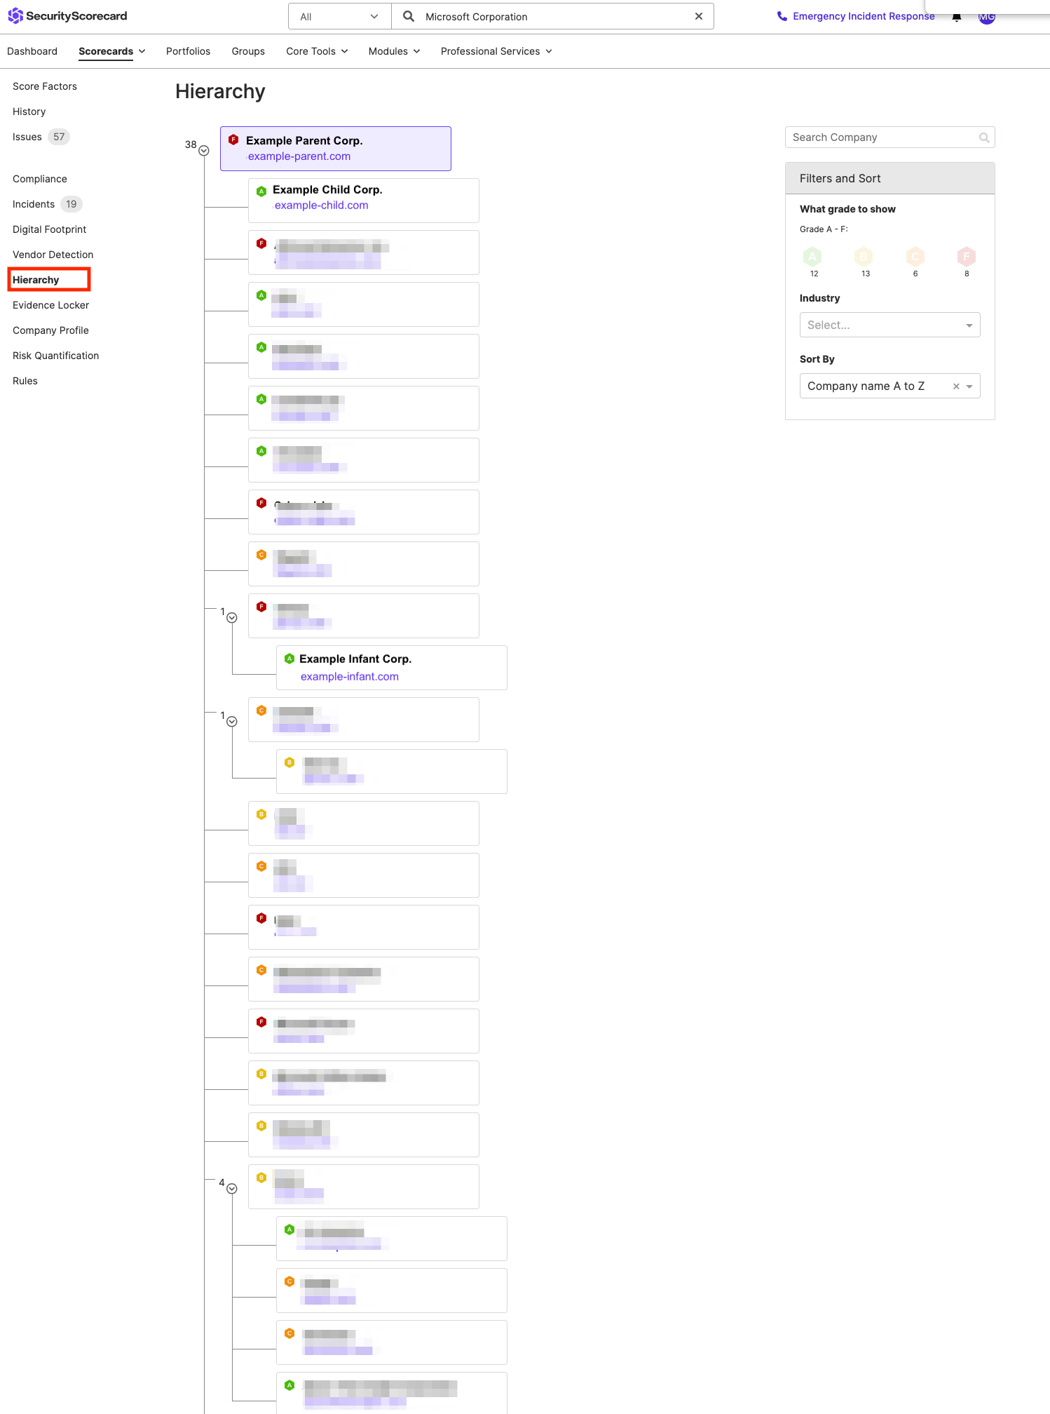
Task: Select Hierarchy in the sidebar
Action: click(x=36, y=280)
